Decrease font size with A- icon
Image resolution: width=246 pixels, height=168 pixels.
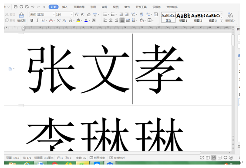83,14
